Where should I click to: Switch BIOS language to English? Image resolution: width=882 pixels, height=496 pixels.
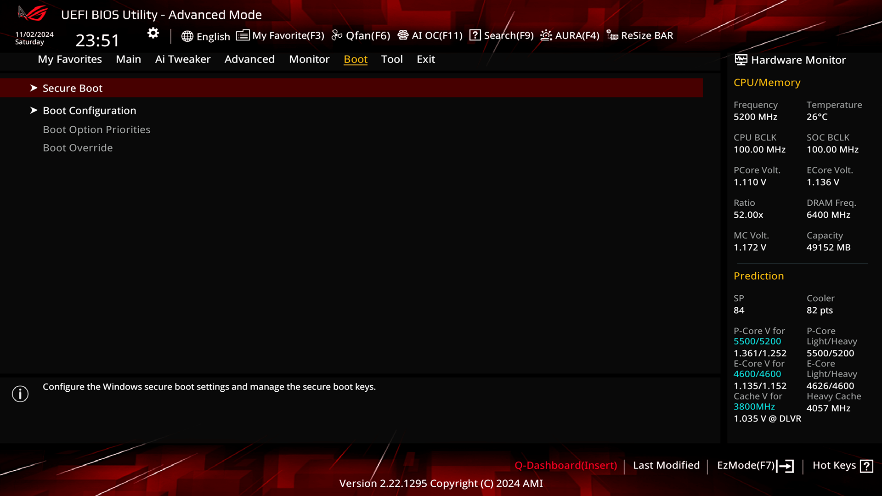pos(205,35)
